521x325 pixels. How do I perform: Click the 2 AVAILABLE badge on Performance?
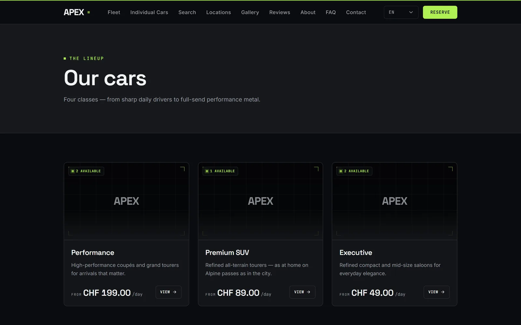click(x=86, y=171)
